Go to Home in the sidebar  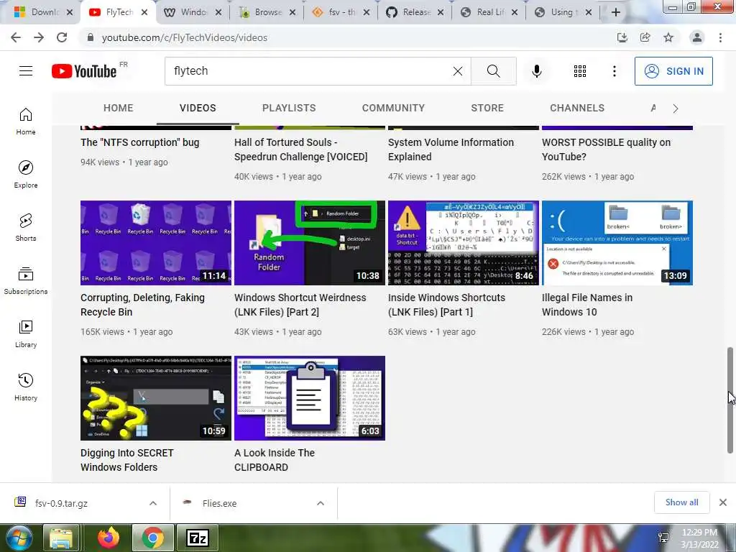coord(26,121)
